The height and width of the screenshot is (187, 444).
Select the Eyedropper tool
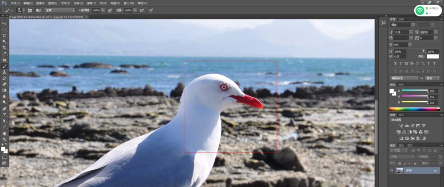click(x=4, y=53)
